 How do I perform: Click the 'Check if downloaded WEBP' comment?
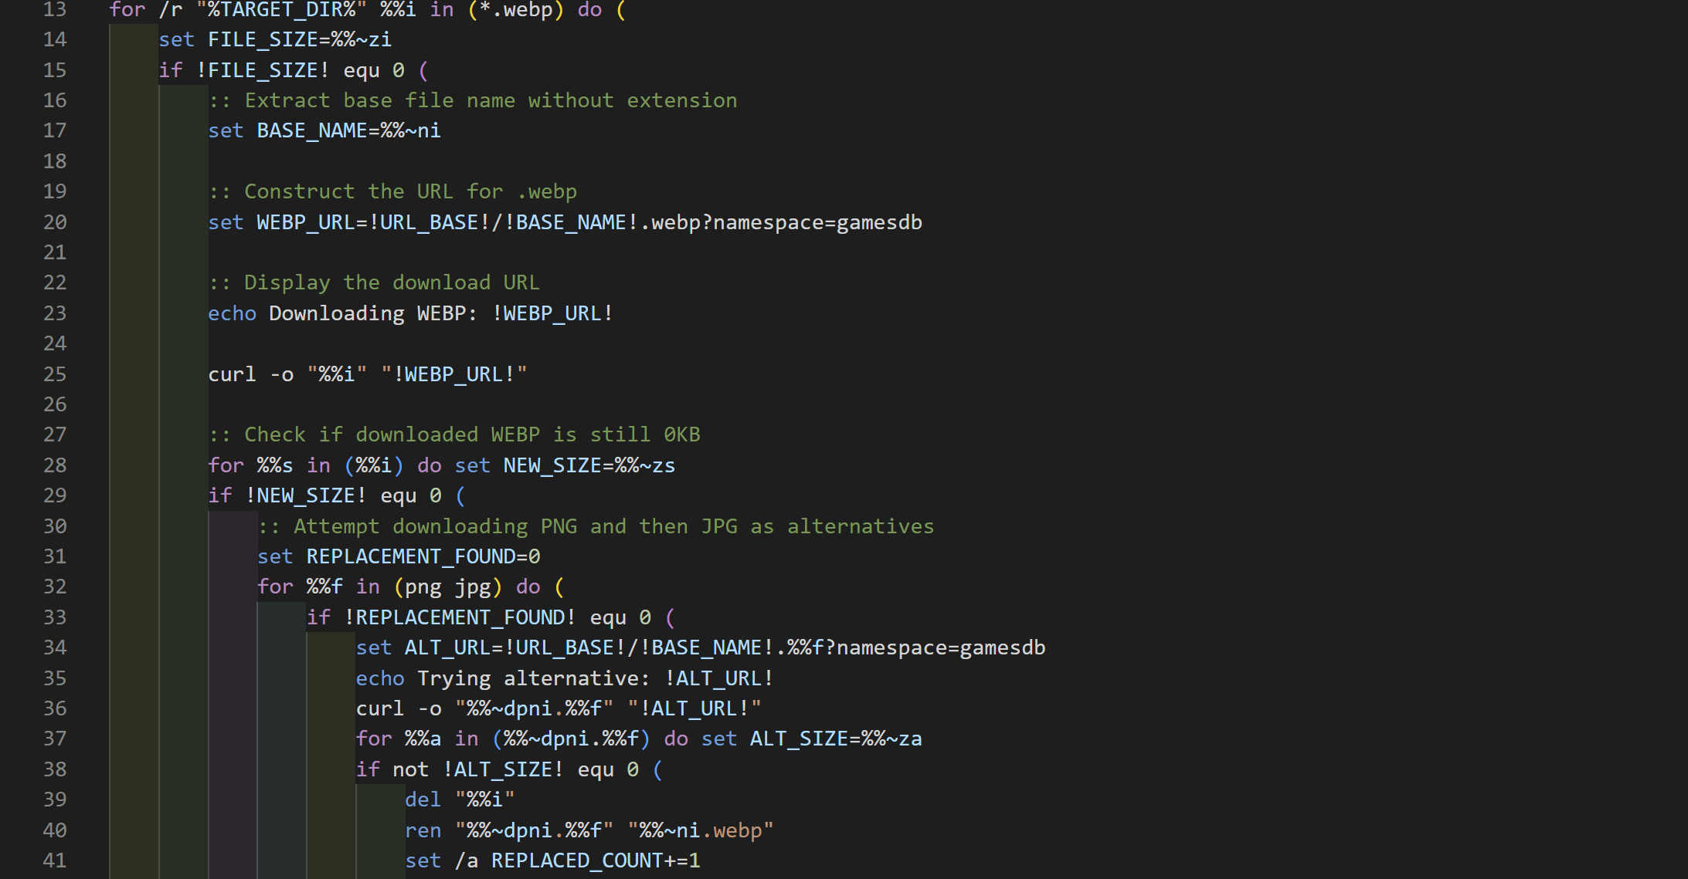coord(454,434)
